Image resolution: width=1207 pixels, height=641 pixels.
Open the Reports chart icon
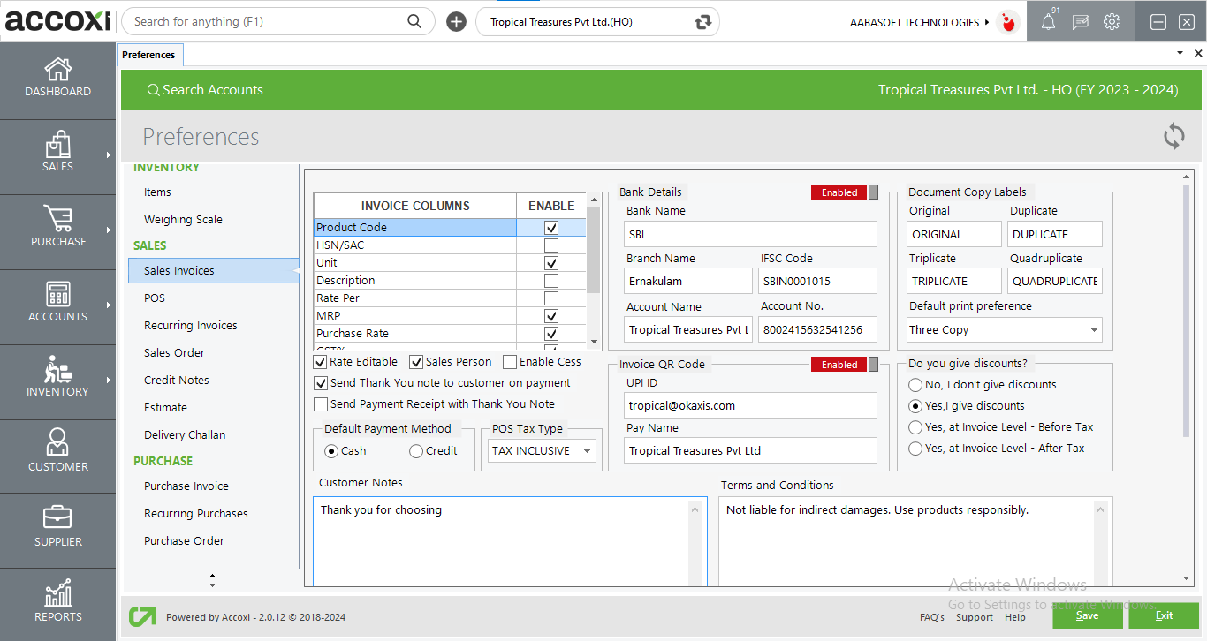(57, 594)
